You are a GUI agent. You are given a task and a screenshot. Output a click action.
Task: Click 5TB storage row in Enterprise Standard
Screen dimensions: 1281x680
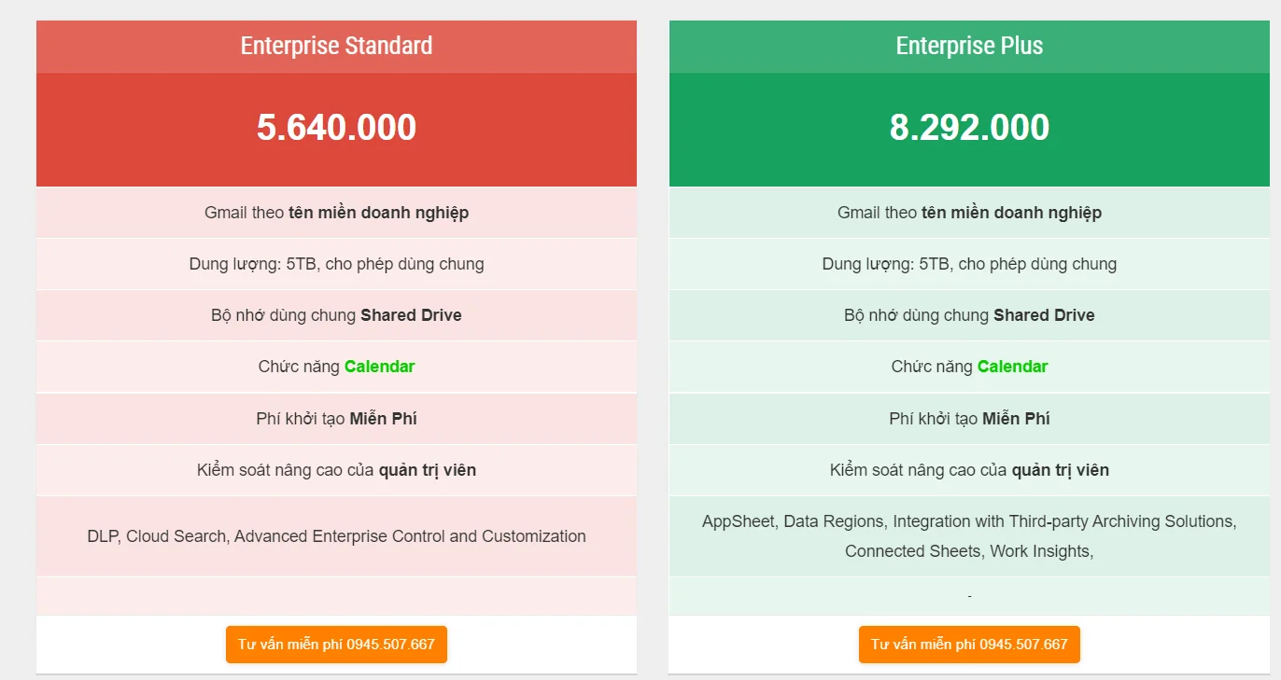(336, 264)
